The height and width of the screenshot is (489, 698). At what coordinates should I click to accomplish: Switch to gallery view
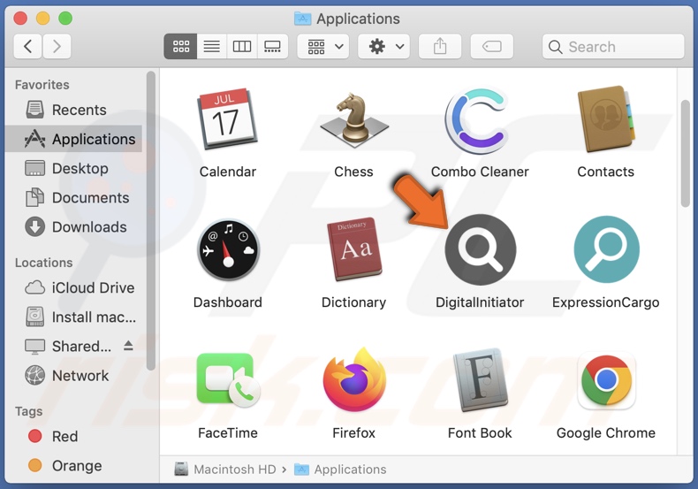point(272,46)
